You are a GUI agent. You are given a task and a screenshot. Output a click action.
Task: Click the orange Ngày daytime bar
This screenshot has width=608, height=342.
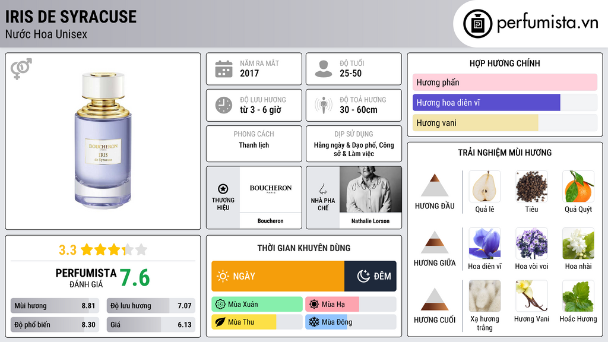[x=278, y=276]
